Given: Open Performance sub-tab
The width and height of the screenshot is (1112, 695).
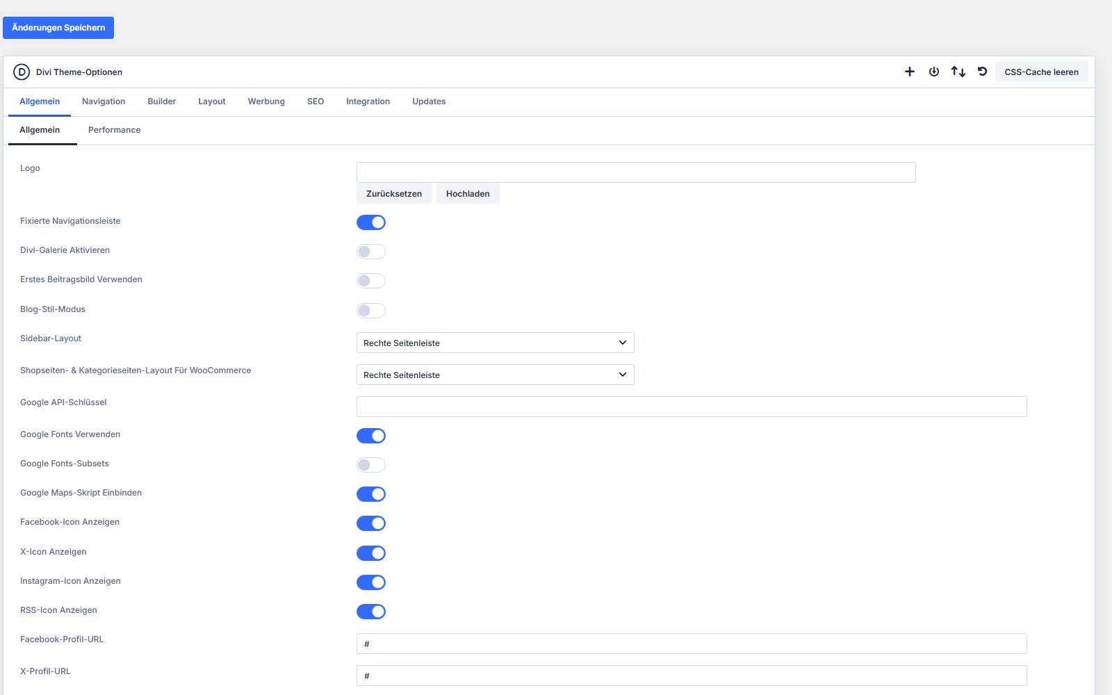Looking at the screenshot, I should 115,130.
